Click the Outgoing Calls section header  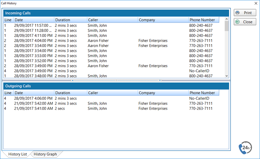(116, 86)
